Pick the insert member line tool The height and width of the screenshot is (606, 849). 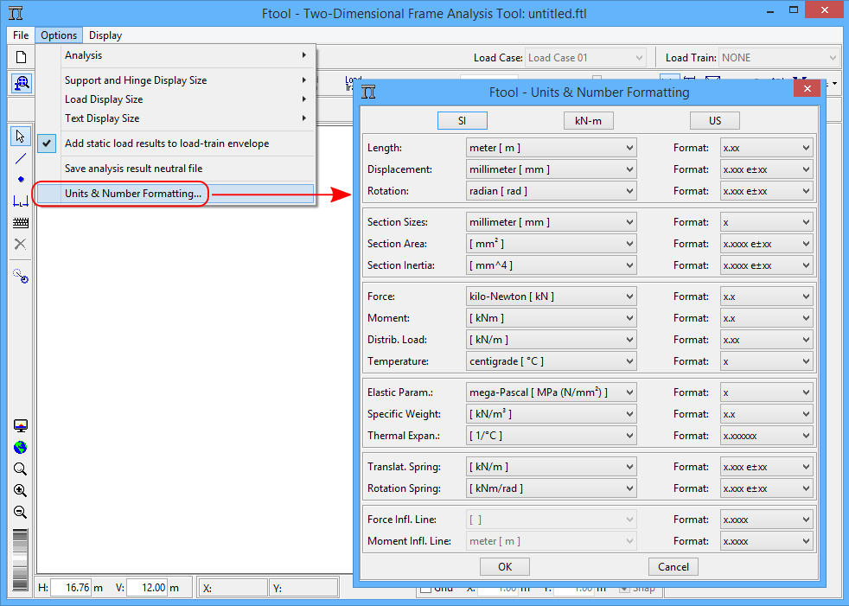coord(21,158)
